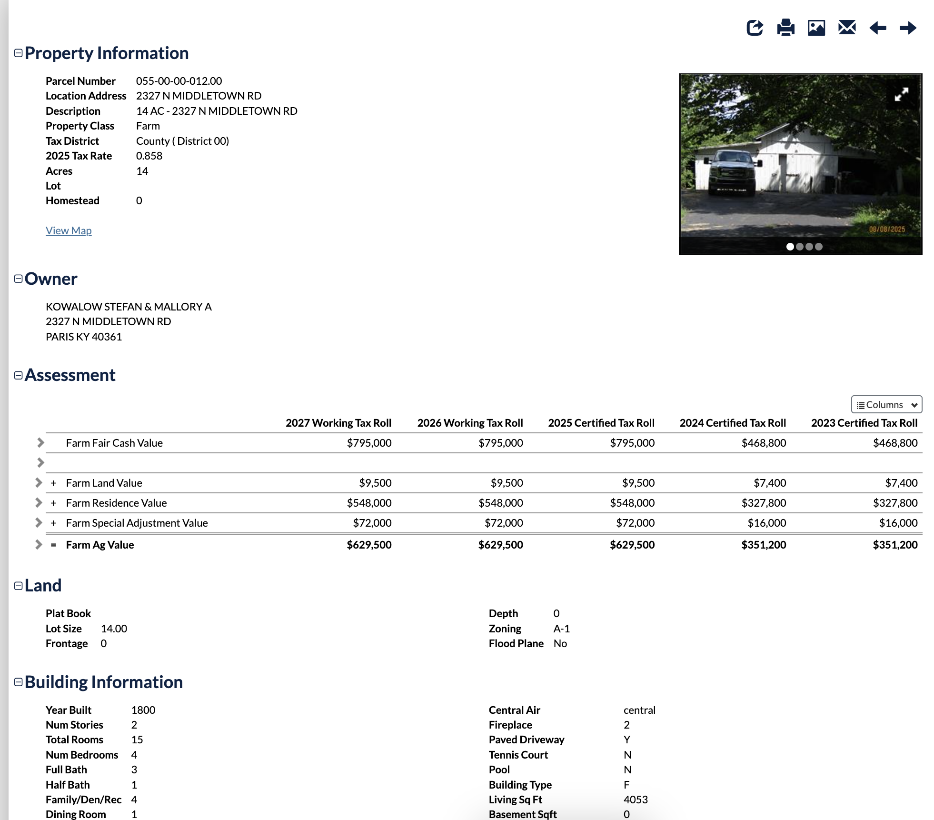934x820 pixels.
Task: Select the third photo carousel dot
Action: (x=809, y=247)
